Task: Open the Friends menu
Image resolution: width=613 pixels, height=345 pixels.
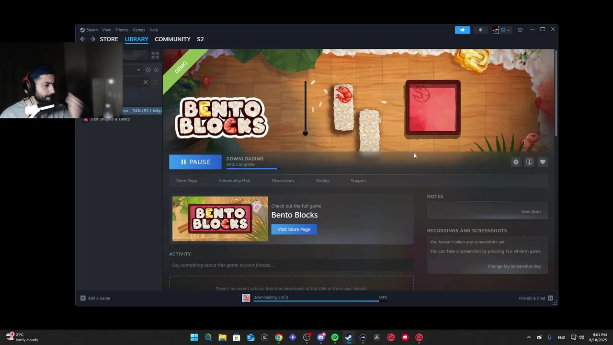Action: coord(122,30)
